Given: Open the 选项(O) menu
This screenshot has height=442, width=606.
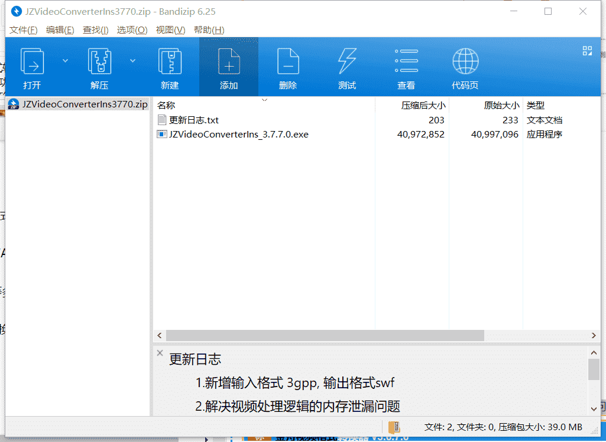Looking at the screenshot, I should pos(132,30).
